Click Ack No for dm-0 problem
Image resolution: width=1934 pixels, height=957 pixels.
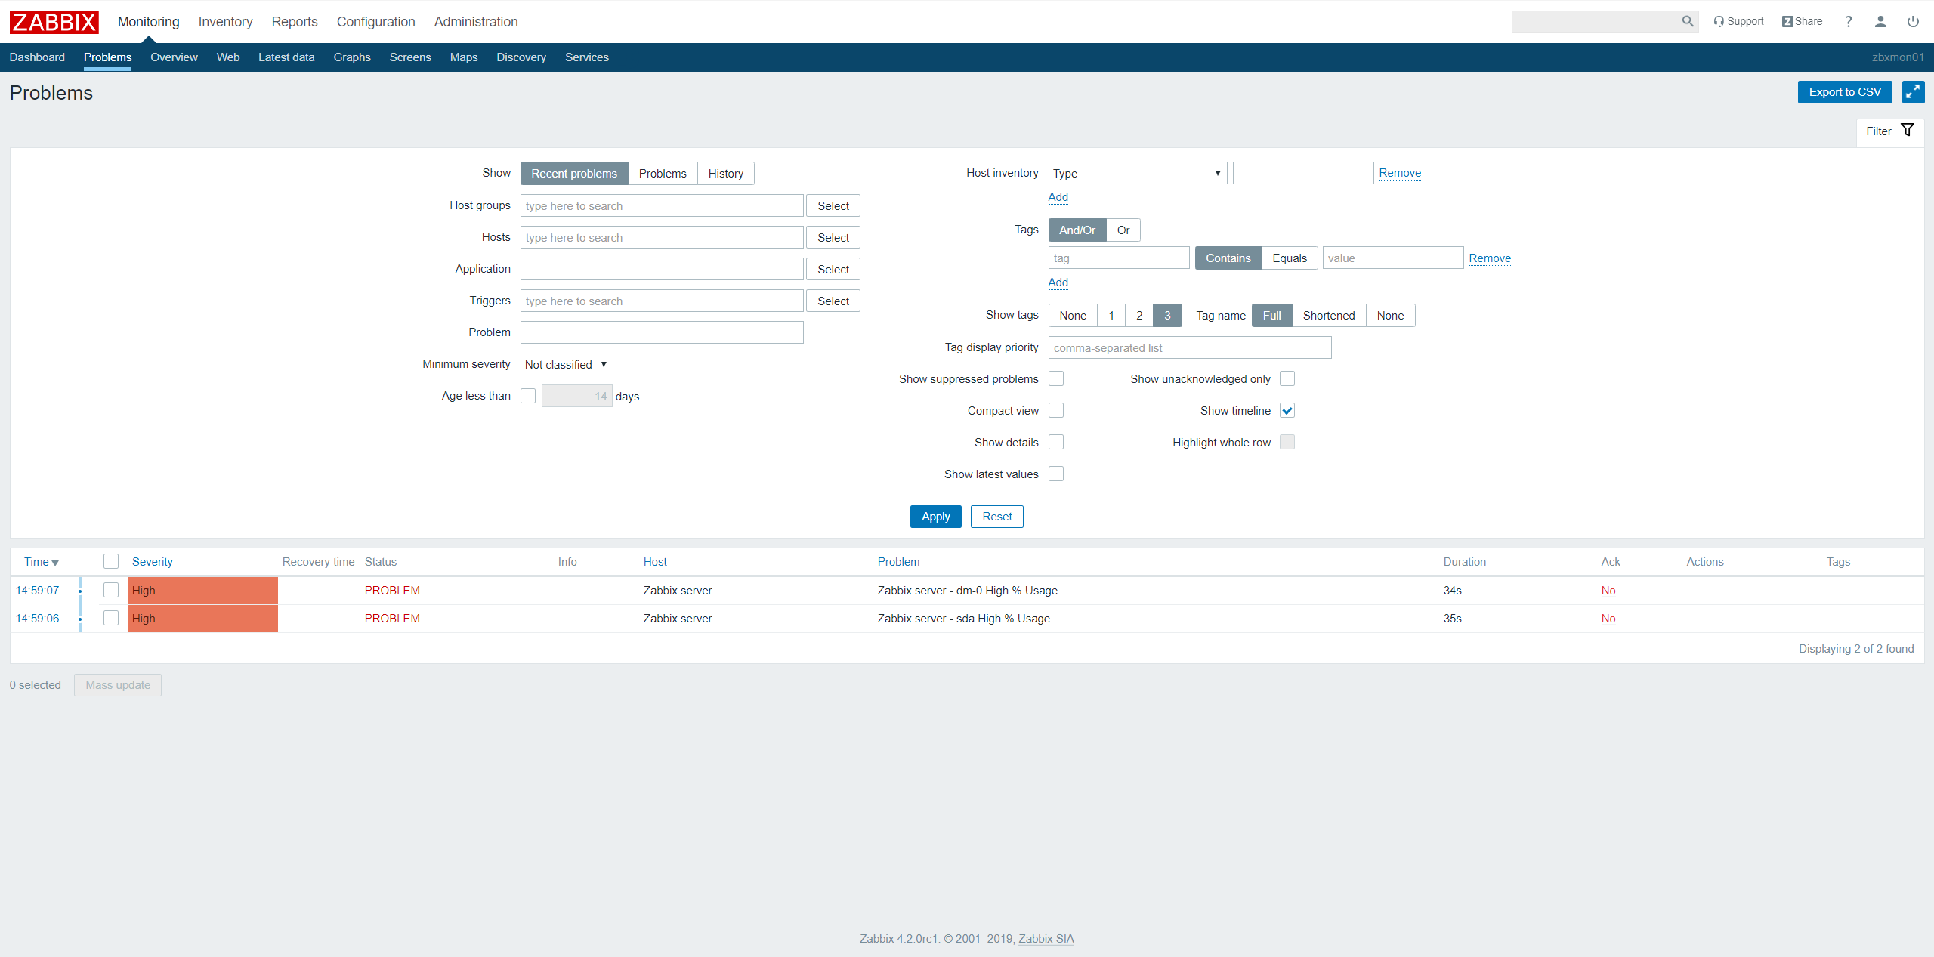coord(1608,591)
